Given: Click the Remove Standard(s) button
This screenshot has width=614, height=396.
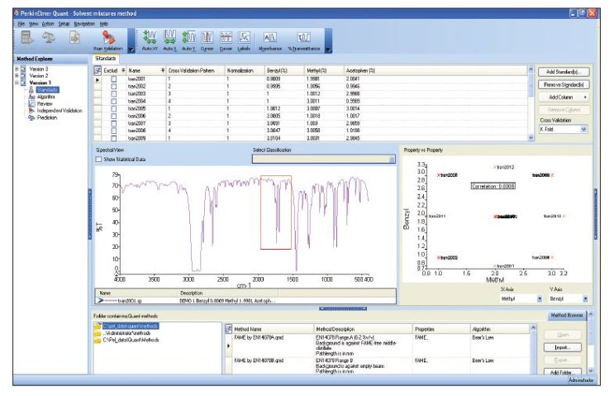Looking at the screenshot, I should coord(564,84).
